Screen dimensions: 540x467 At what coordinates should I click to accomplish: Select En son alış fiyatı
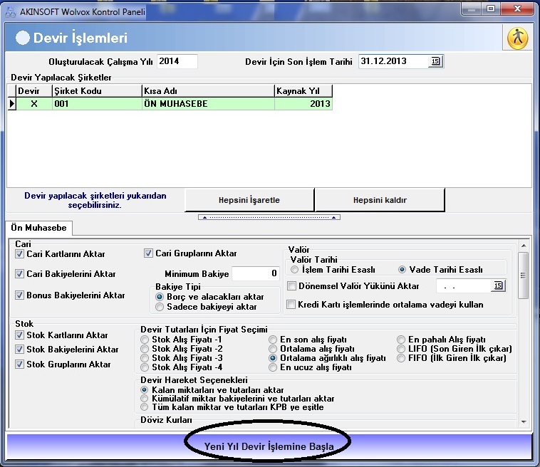click(273, 340)
